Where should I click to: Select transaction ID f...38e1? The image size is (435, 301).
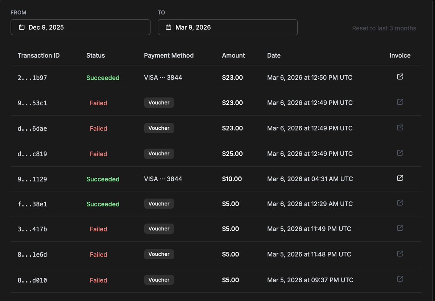pos(32,204)
